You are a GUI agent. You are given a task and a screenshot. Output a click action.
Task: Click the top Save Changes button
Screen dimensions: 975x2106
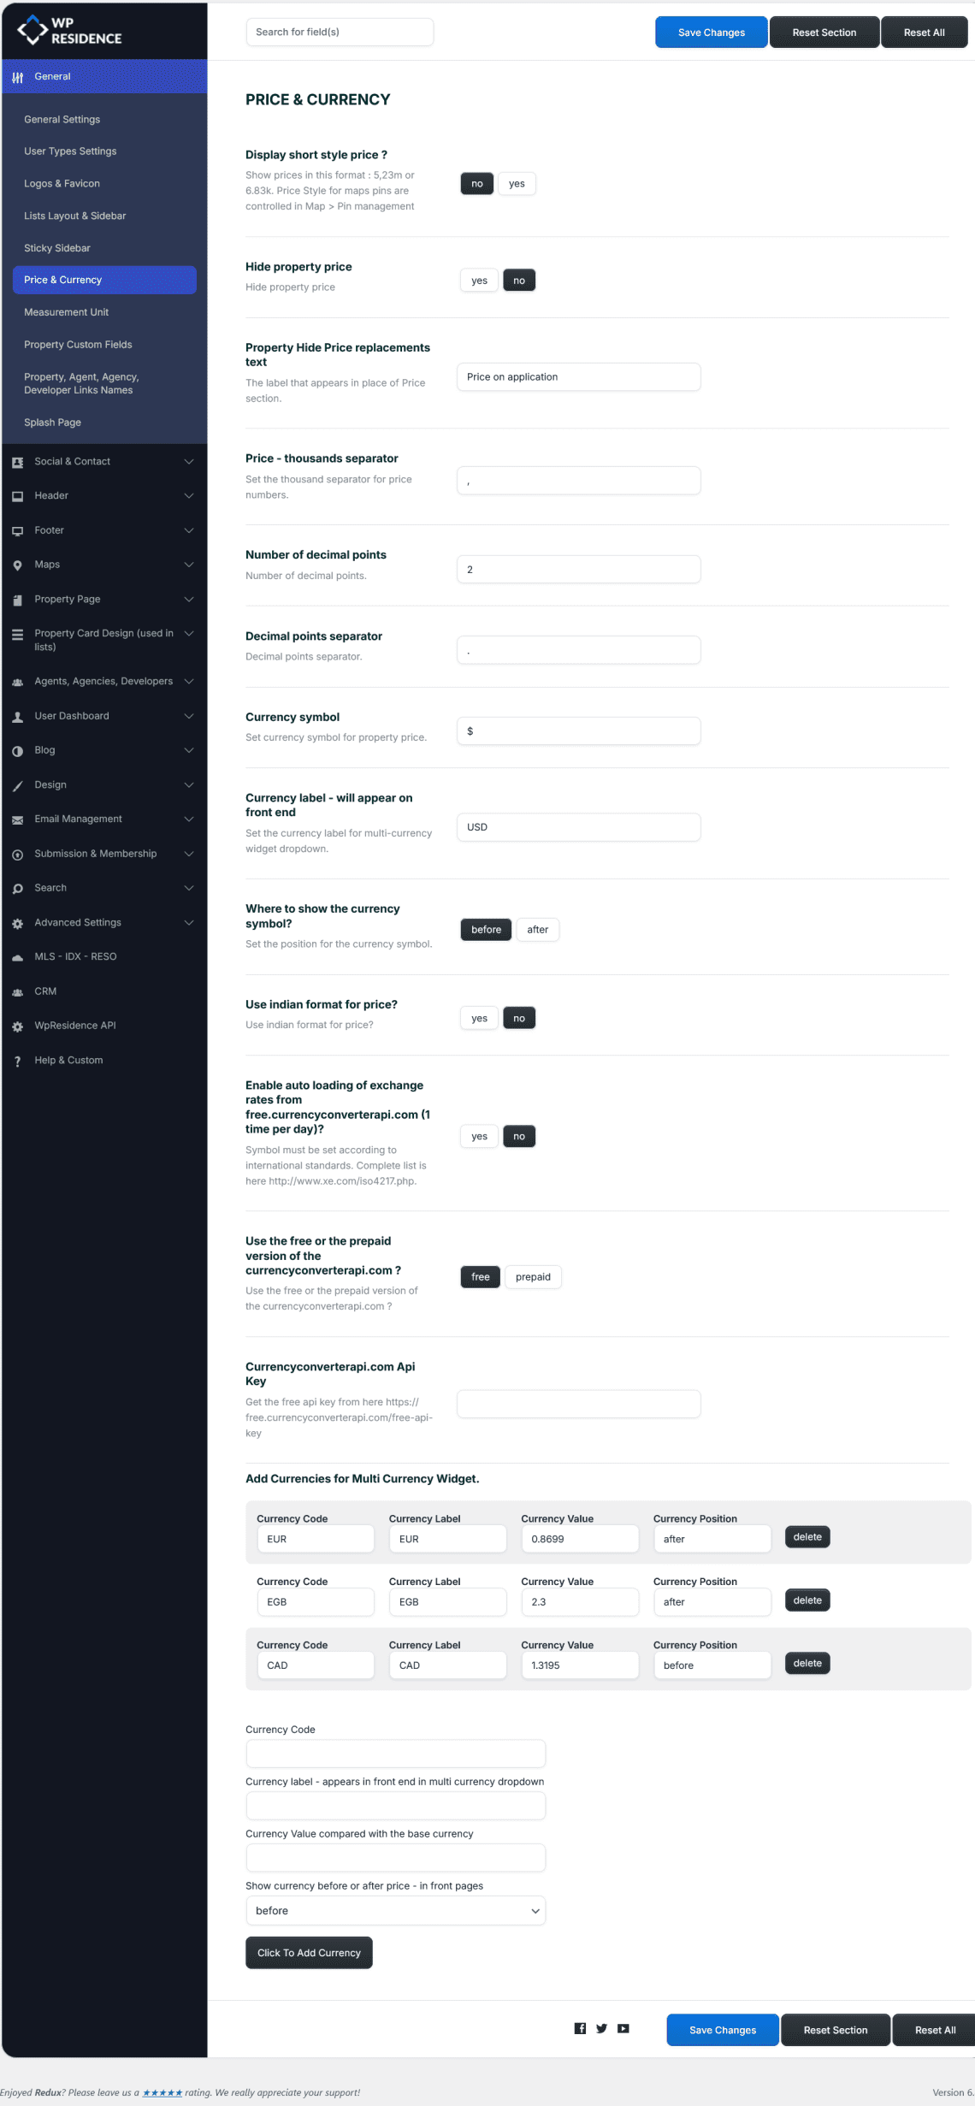click(711, 33)
